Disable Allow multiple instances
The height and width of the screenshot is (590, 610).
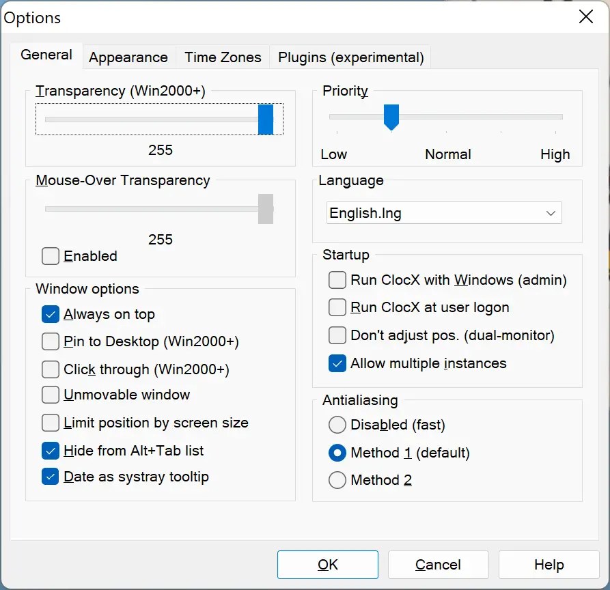tap(337, 363)
